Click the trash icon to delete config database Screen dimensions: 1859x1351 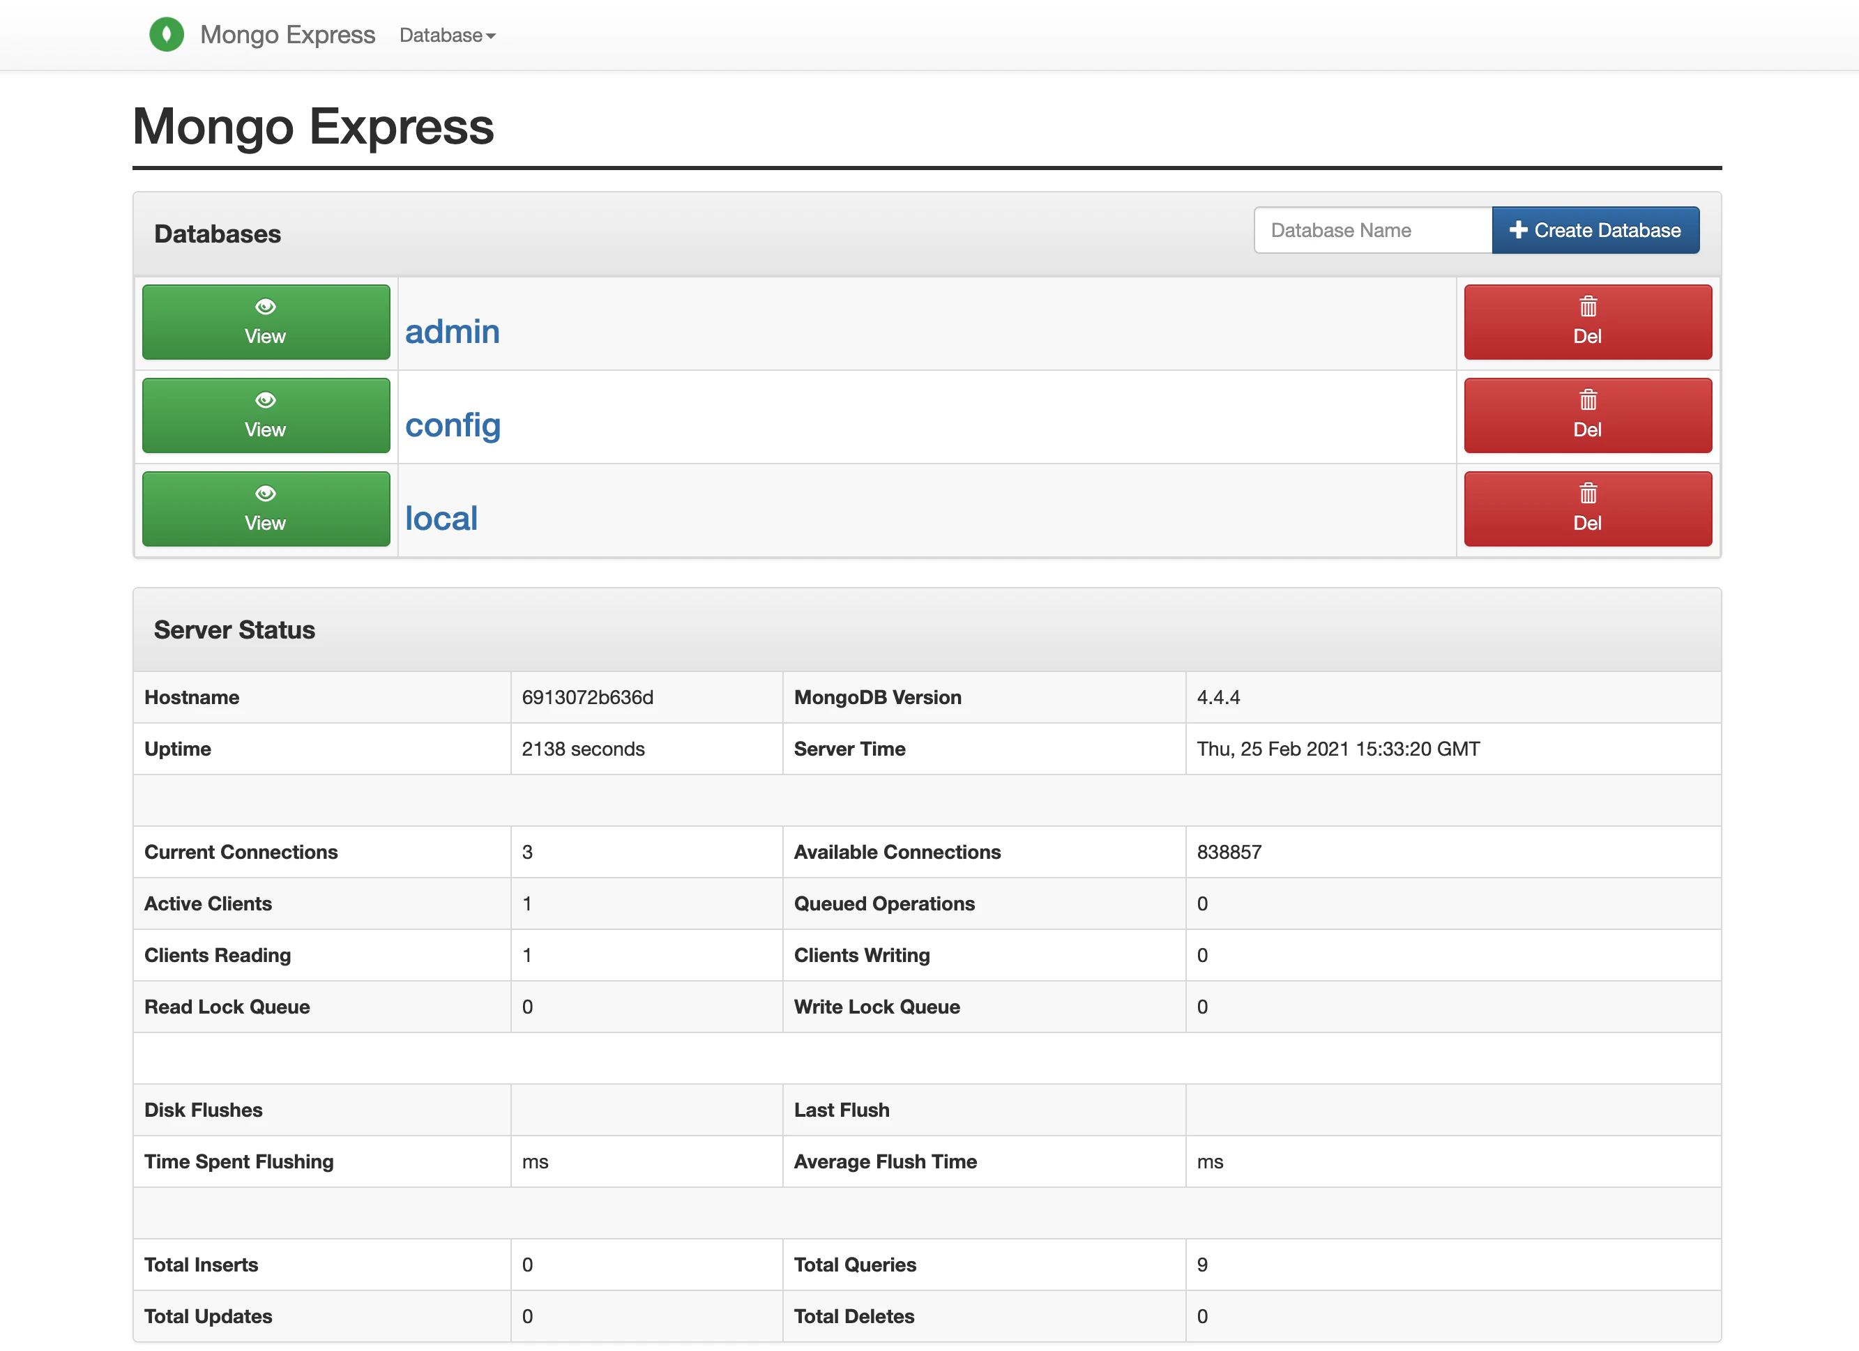[x=1587, y=401]
